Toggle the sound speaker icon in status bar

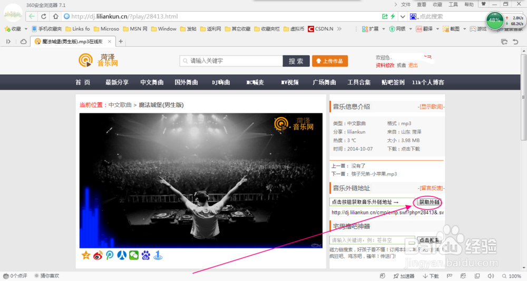point(491,276)
